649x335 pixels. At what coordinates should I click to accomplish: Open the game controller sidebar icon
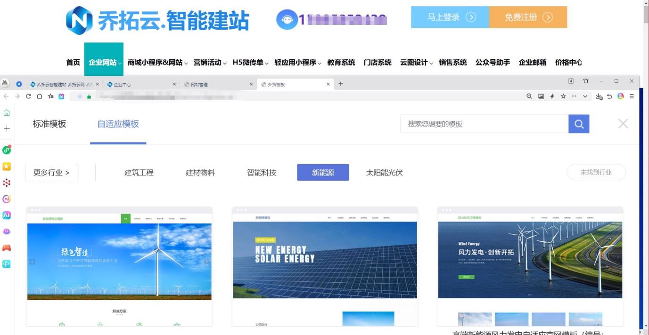(x=7, y=248)
